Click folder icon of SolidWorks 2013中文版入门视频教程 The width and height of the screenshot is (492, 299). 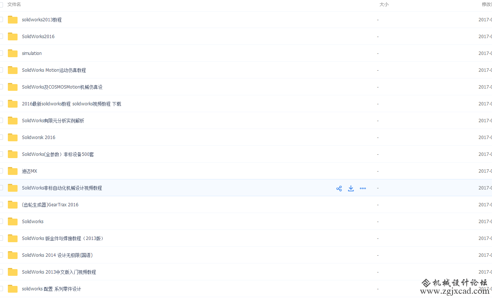[13, 272]
